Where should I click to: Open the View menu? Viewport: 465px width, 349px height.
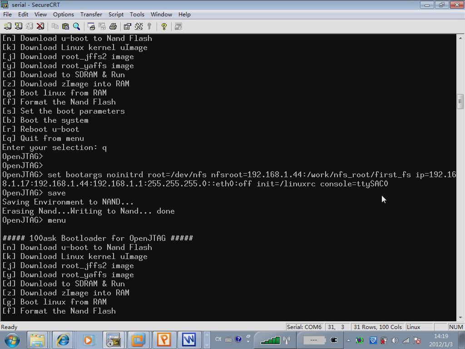tap(40, 14)
